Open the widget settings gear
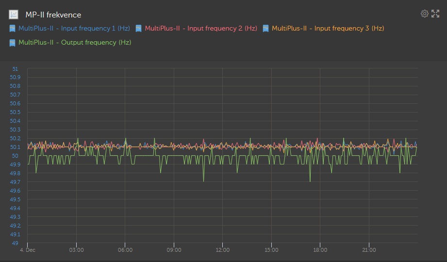 point(424,14)
